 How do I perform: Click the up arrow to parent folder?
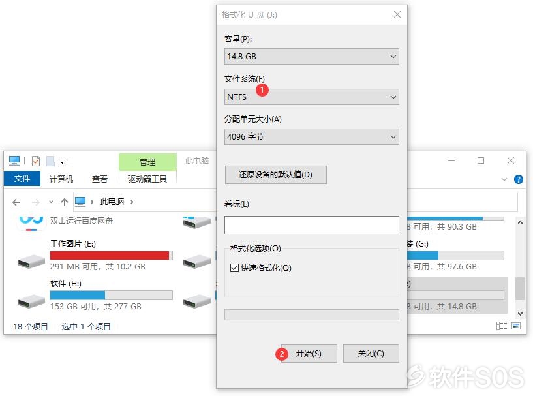tap(64, 202)
